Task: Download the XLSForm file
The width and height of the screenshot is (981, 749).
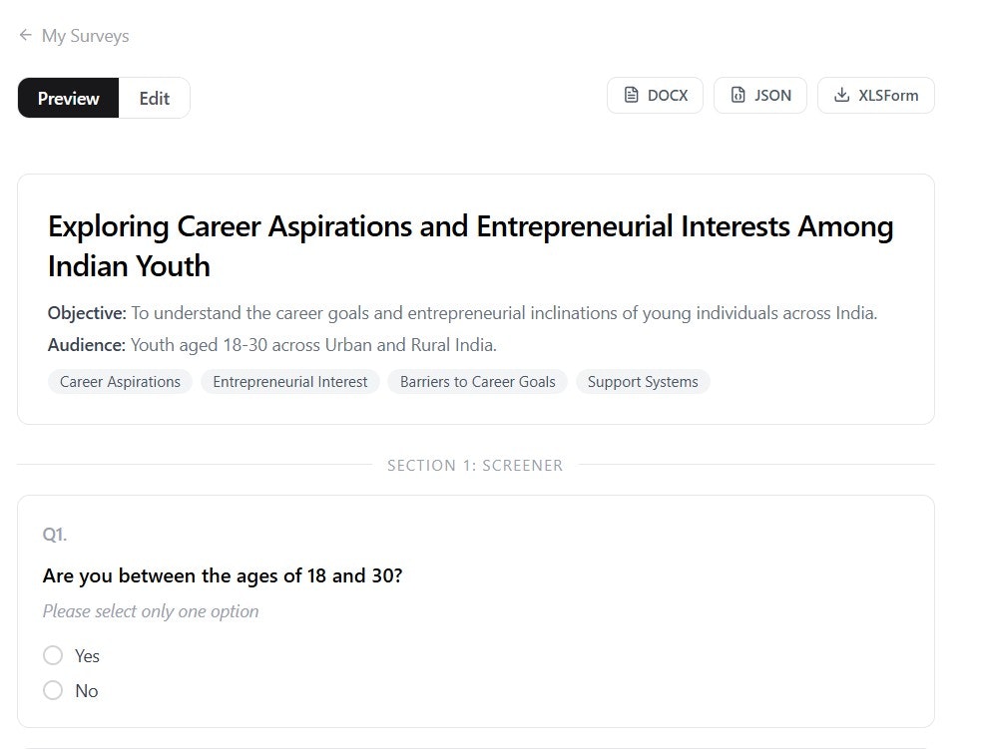Action: (876, 95)
